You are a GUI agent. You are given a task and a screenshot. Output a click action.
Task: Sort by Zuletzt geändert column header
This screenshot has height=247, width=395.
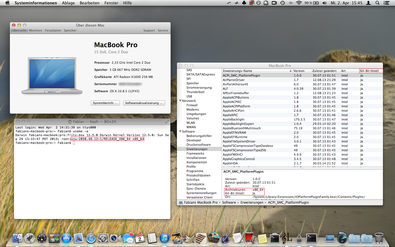(x=326, y=71)
